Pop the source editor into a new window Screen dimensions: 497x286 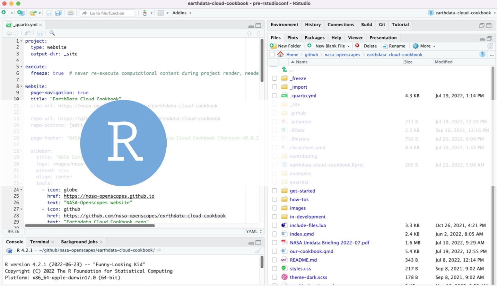pyautogui.click(x=27, y=33)
